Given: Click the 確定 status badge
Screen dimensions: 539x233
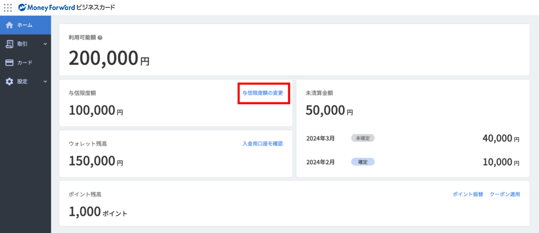Looking at the screenshot, I should tap(363, 162).
